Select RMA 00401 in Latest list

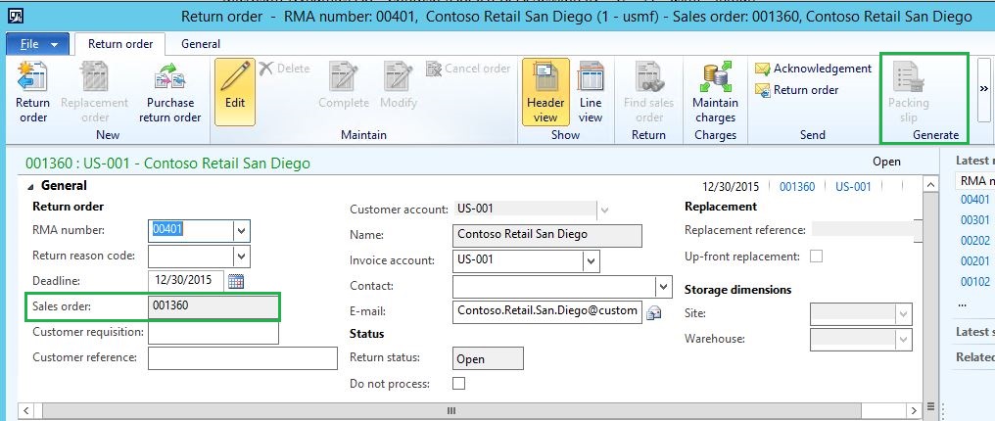(x=974, y=199)
